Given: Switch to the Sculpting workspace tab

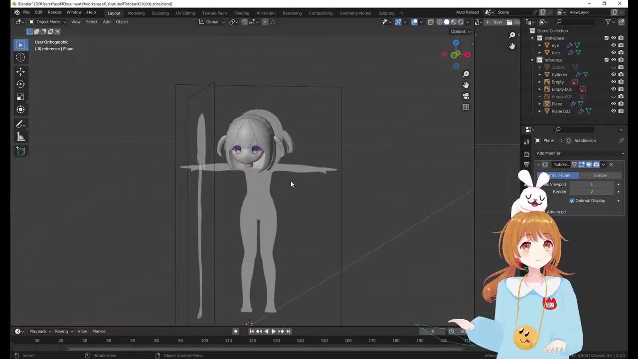Looking at the screenshot, I should point(160,13).
